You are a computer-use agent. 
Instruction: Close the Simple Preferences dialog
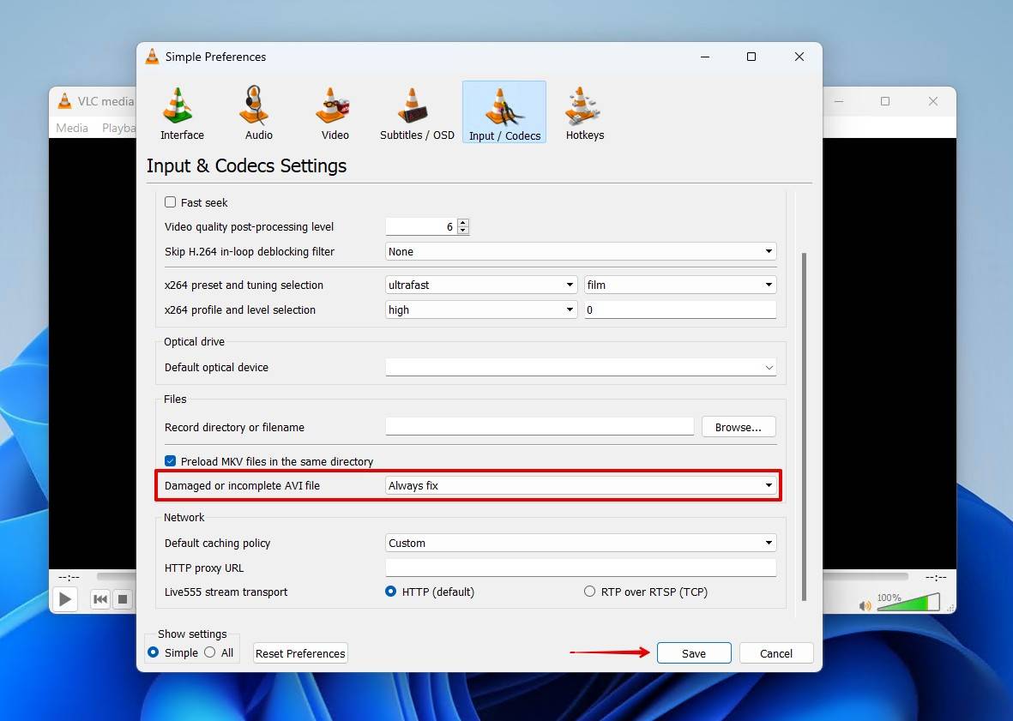(799, 57)
